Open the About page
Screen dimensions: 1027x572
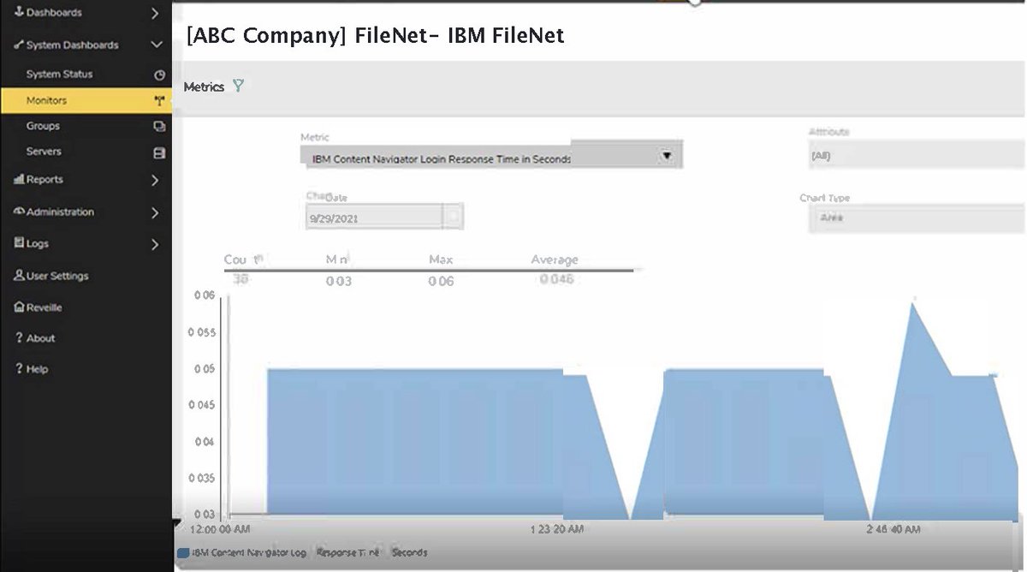[40, 338]
